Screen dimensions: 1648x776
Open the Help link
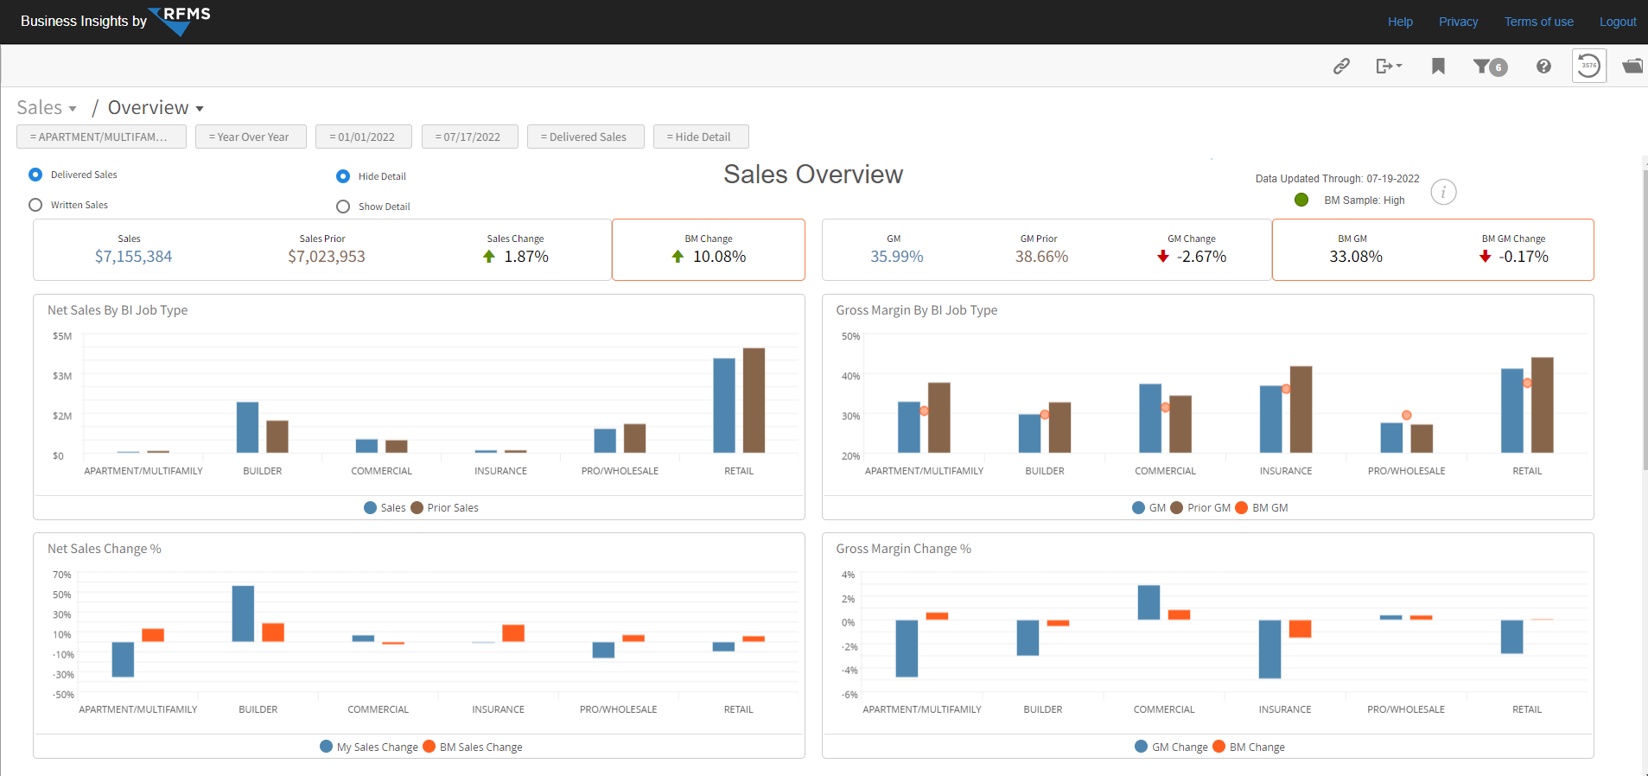pyautogui.click(x=1400, y=22)
